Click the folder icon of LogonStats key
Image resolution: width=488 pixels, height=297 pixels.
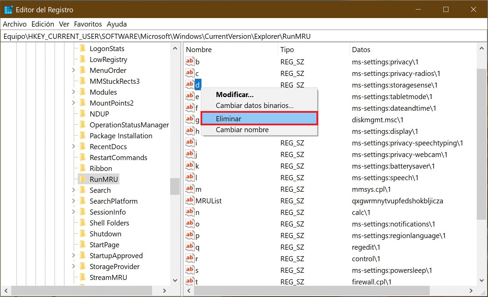coord(83,48)
